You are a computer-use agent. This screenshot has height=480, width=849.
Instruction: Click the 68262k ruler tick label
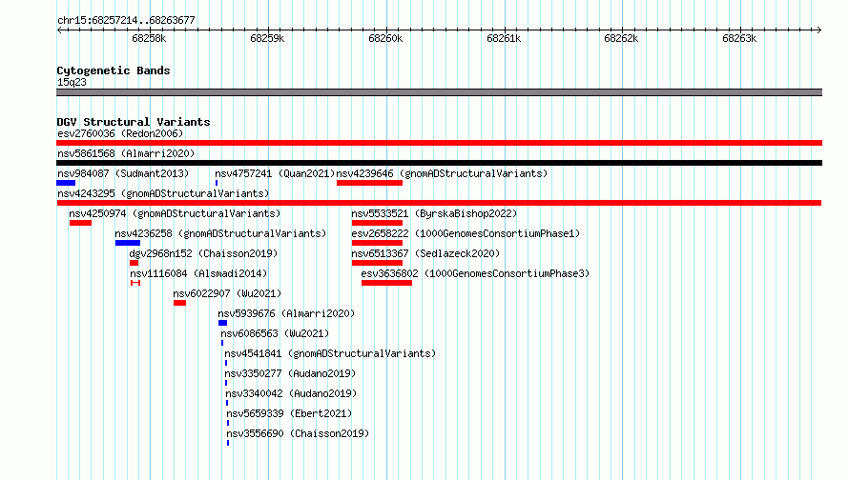click(621, 38)
